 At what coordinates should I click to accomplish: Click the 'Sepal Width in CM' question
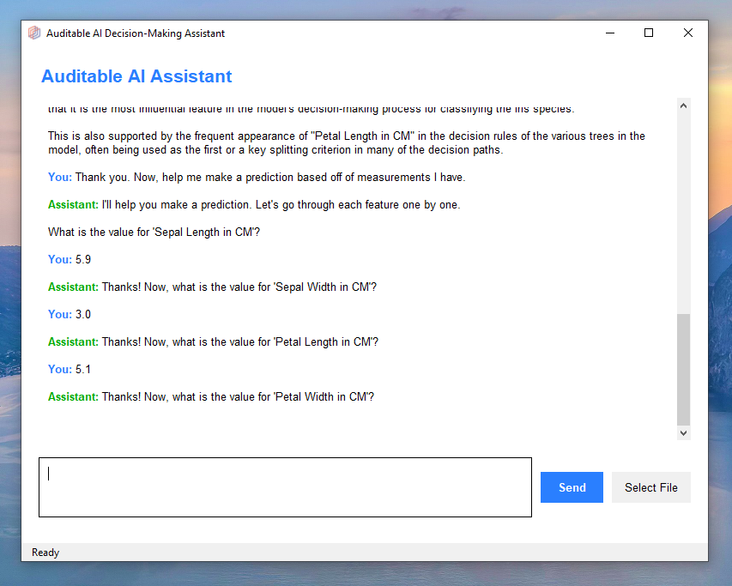point(239,287)
